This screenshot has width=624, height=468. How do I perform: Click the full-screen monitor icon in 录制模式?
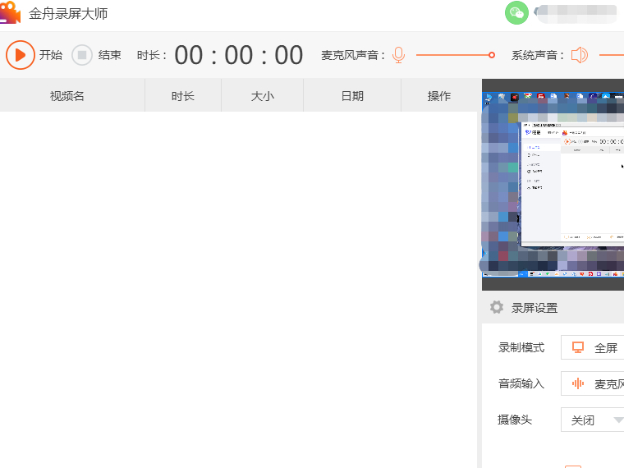point(578,347)
